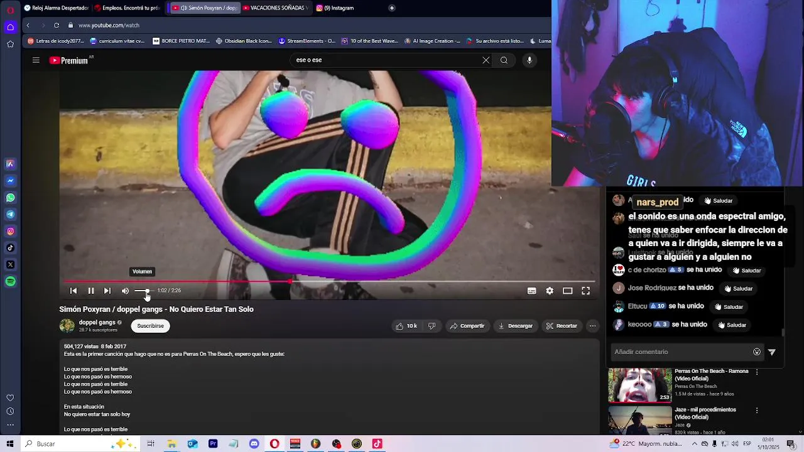Go back to the previous video
The width and height of the screenshot is (804, 452).
[x=73, y=291]
